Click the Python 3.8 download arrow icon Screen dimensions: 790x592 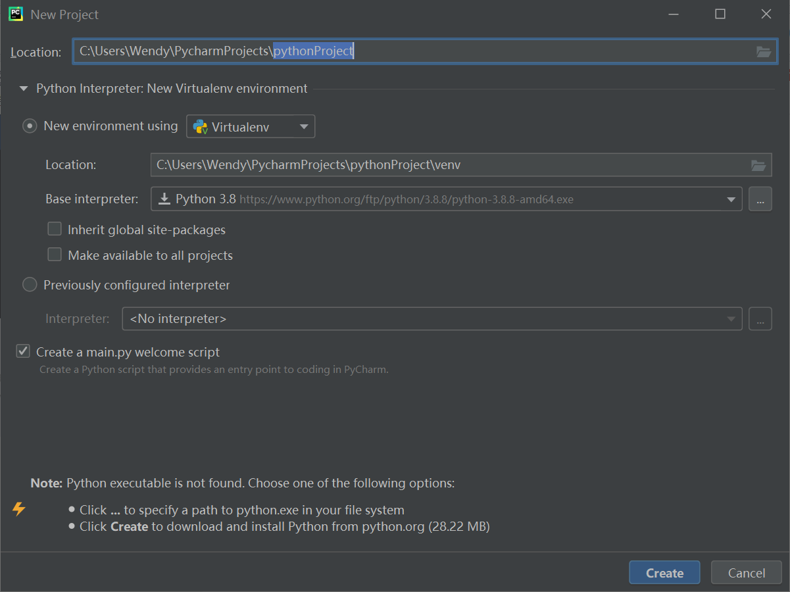(164, 199)
